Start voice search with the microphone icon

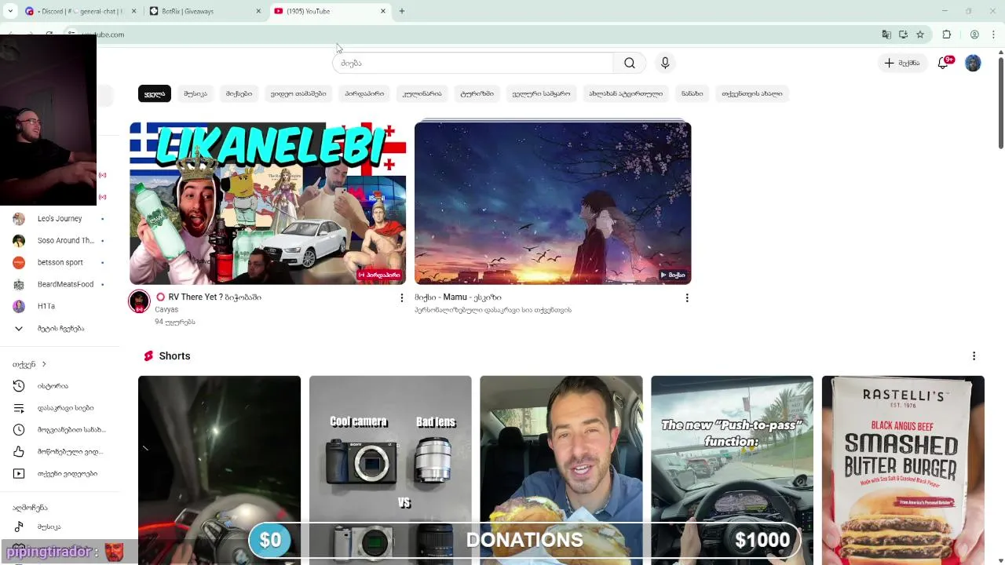coord(665,63)
